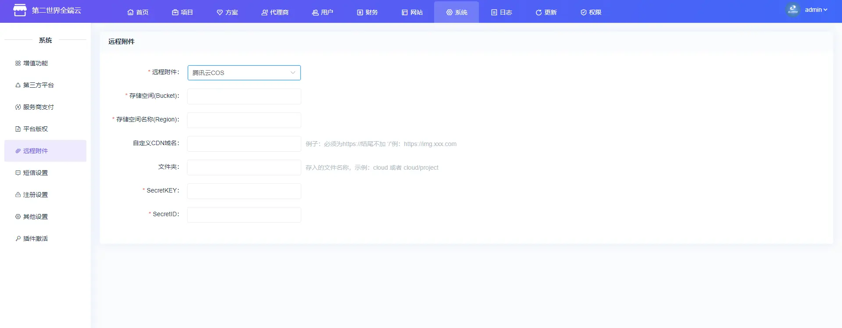This screenshot has width=842, height=328.
Task: Click the diamond icon next to 方案
Action: [220, 13]
